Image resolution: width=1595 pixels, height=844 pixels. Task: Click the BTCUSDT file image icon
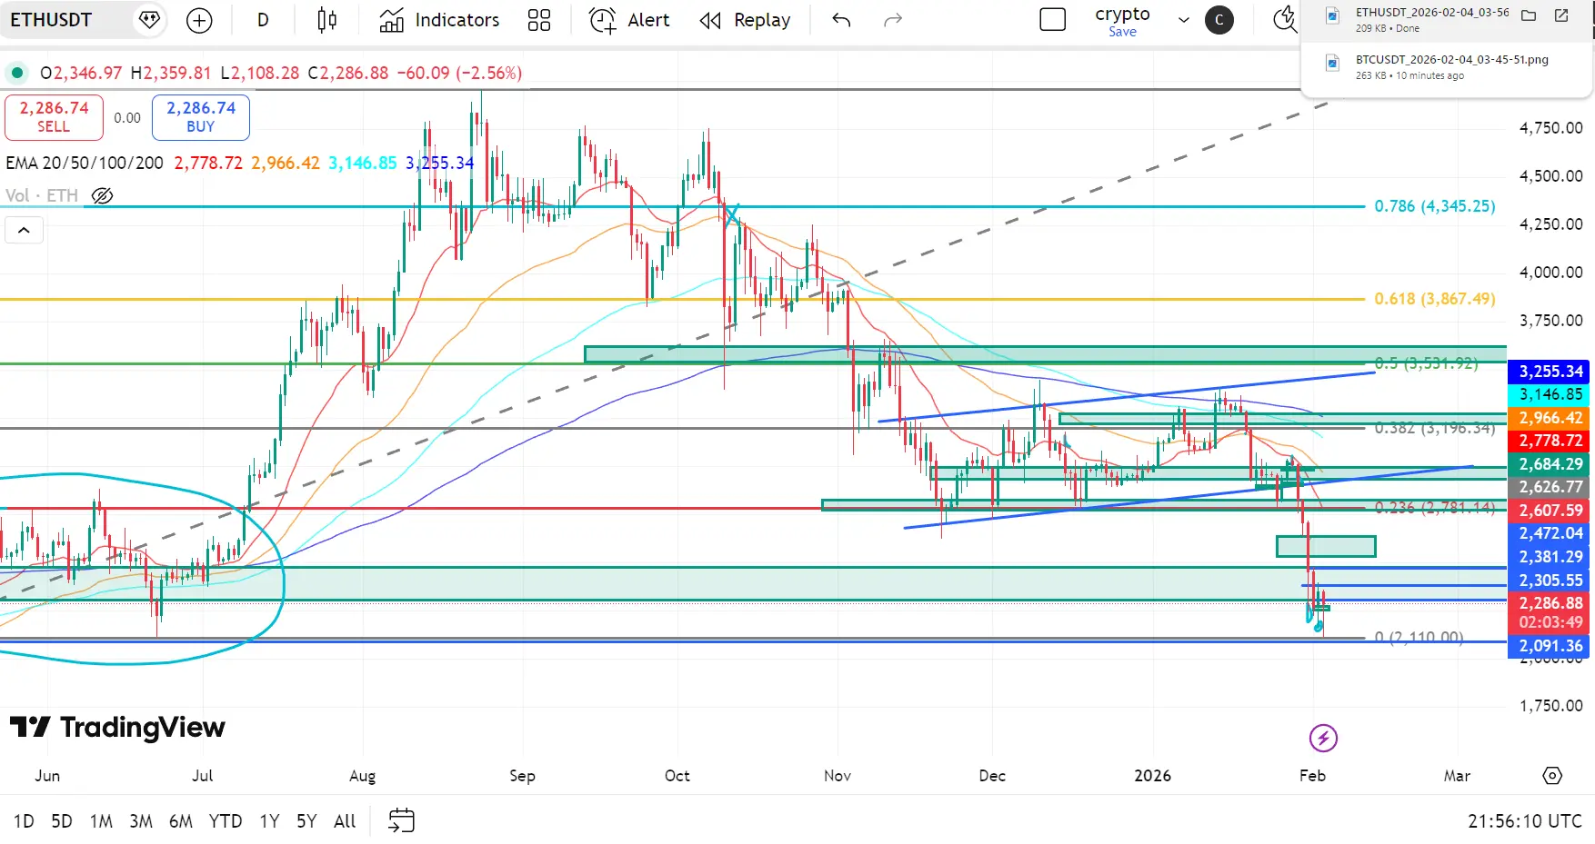click(x=1332, y=62)
